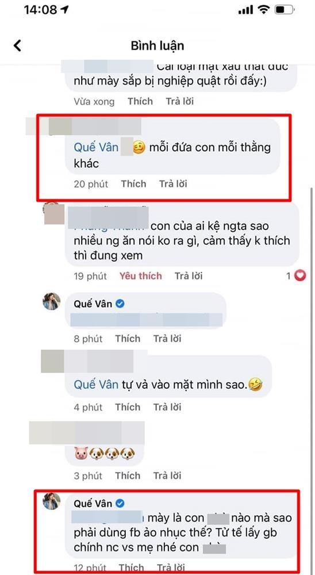Tap Trả lời on the 19 phút comment
The height and width of the screenshot is (575, 315).
(189, 276)
